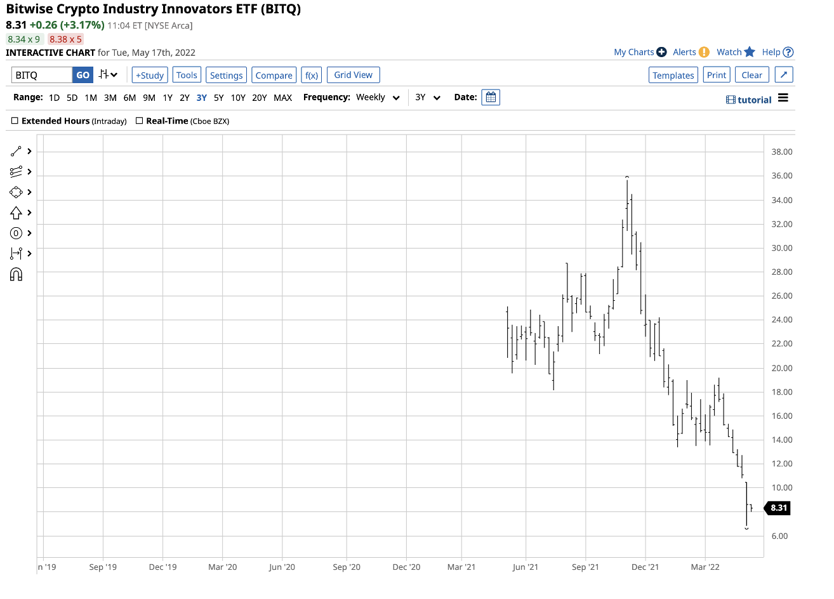Select the active 3Y range
Screen dimensions: 834x599
(202, 98)
